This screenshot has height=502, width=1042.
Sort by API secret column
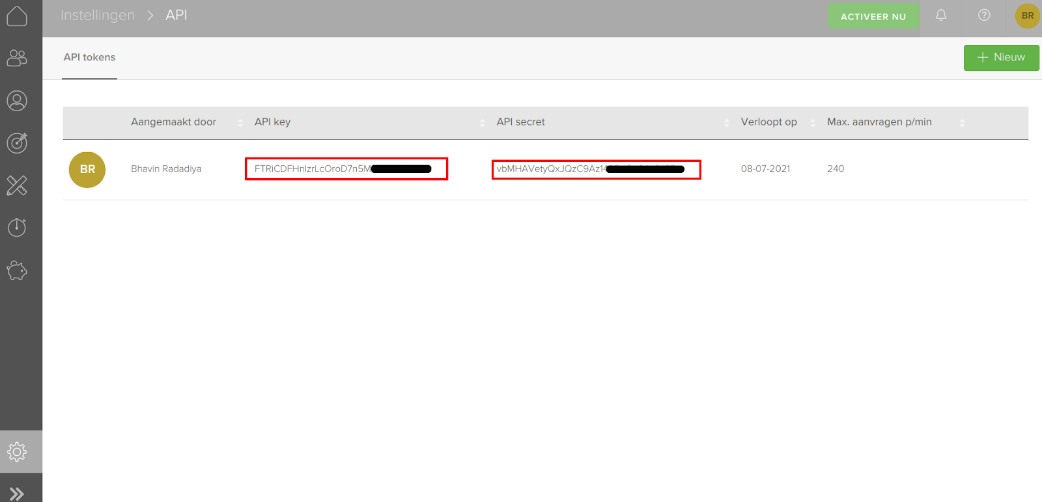[520, 122]
